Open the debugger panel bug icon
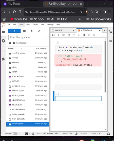Image resolution: width=114 pixels, height=141 pixels. click(x=110, y=41)
